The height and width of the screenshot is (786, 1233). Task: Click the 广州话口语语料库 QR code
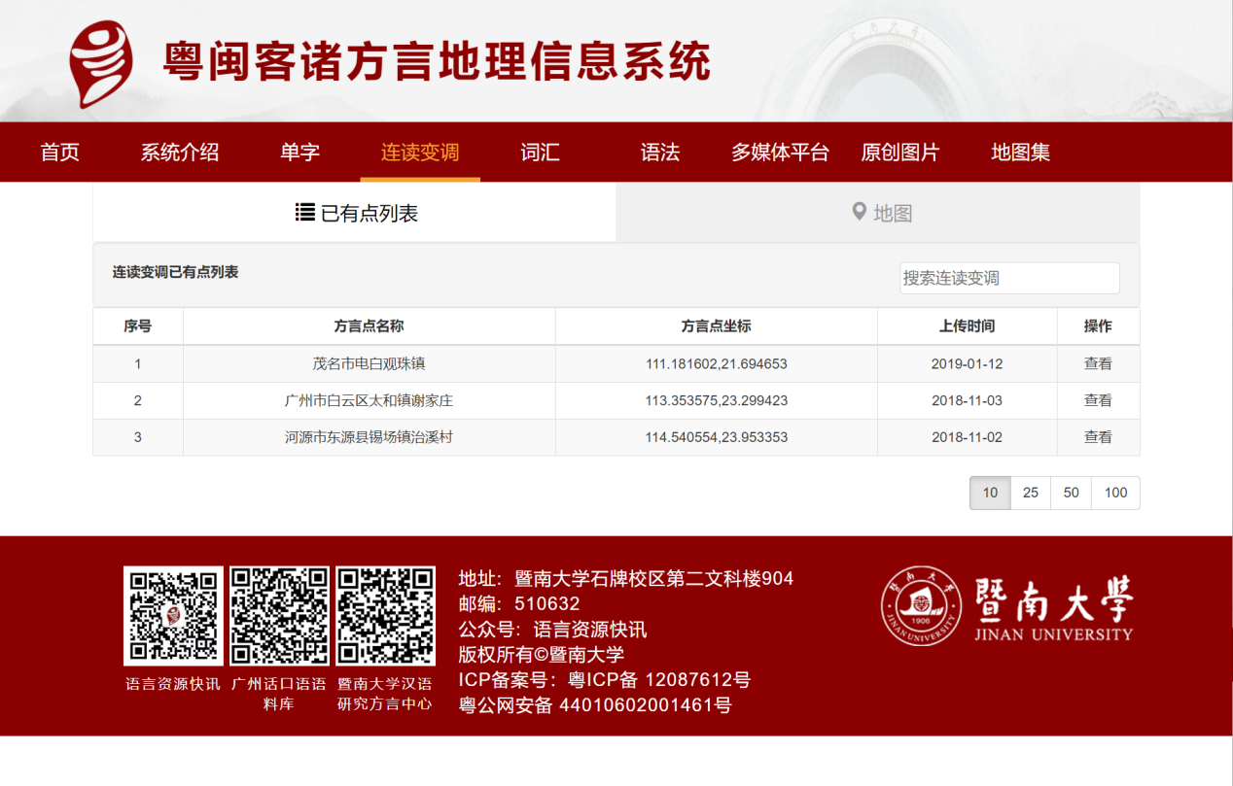click(279, 616)
